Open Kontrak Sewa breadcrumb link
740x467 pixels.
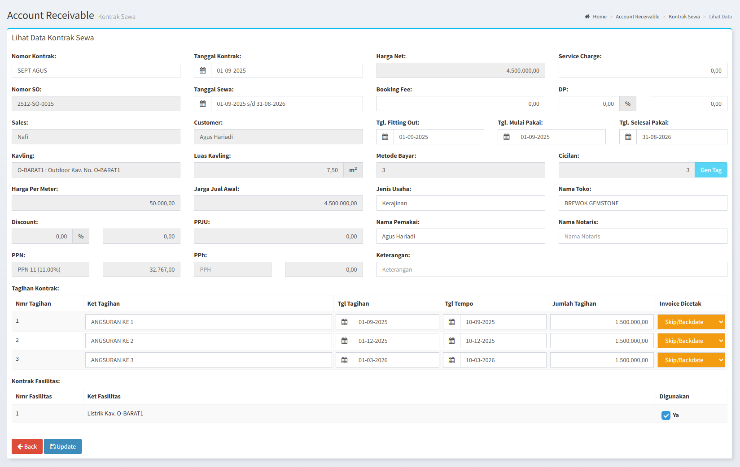click(x=684, y=17)
